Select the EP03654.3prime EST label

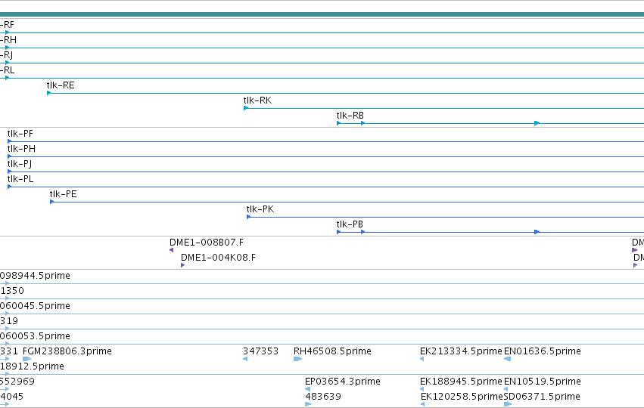click(x=343, y=382)
